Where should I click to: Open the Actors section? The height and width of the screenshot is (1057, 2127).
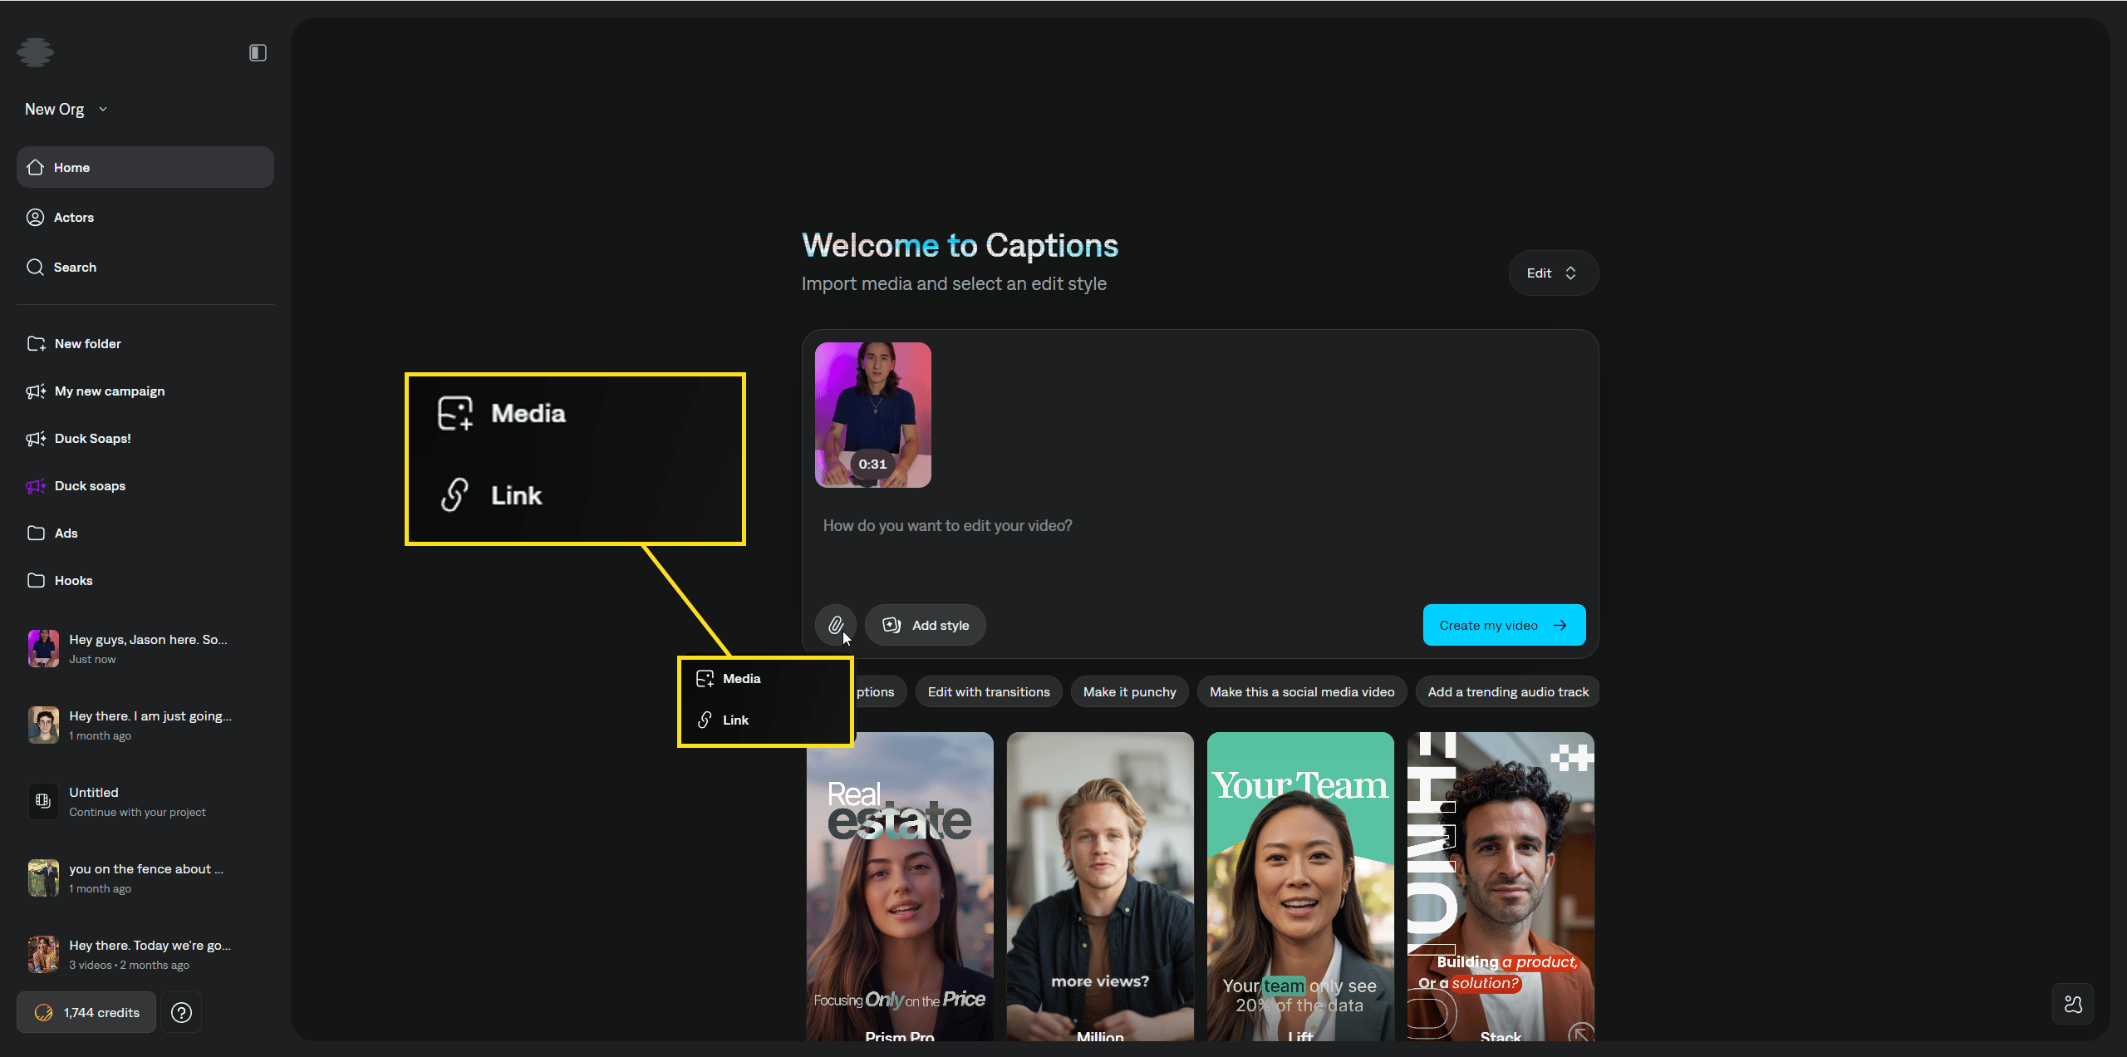[x=145, y=217]
